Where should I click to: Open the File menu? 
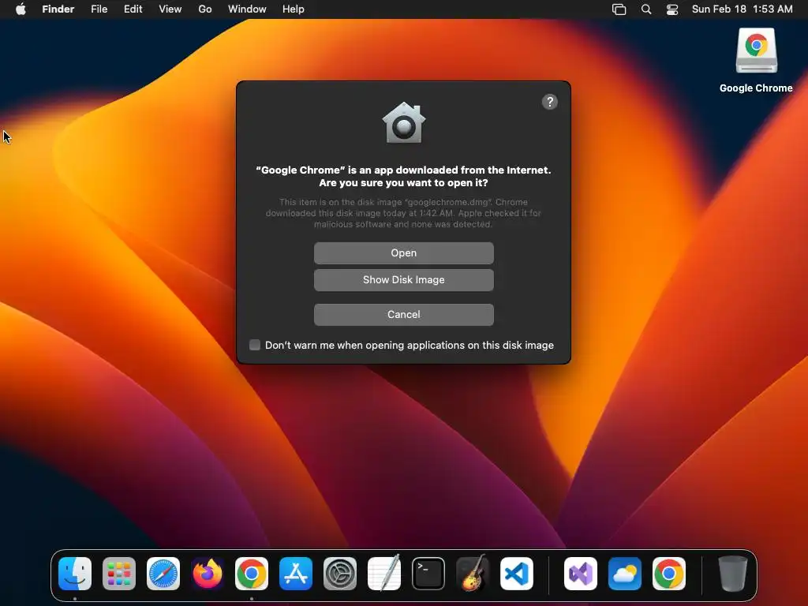(x=99, y=9)
